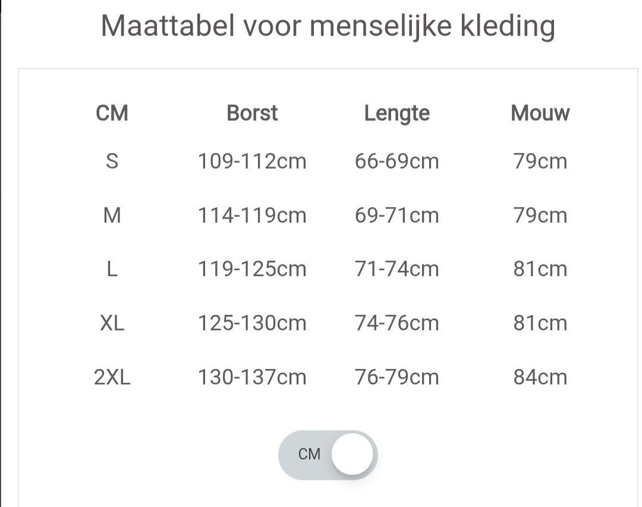642x507 pixels.
Task: Select the XL size row label
Action: (112, 323)
